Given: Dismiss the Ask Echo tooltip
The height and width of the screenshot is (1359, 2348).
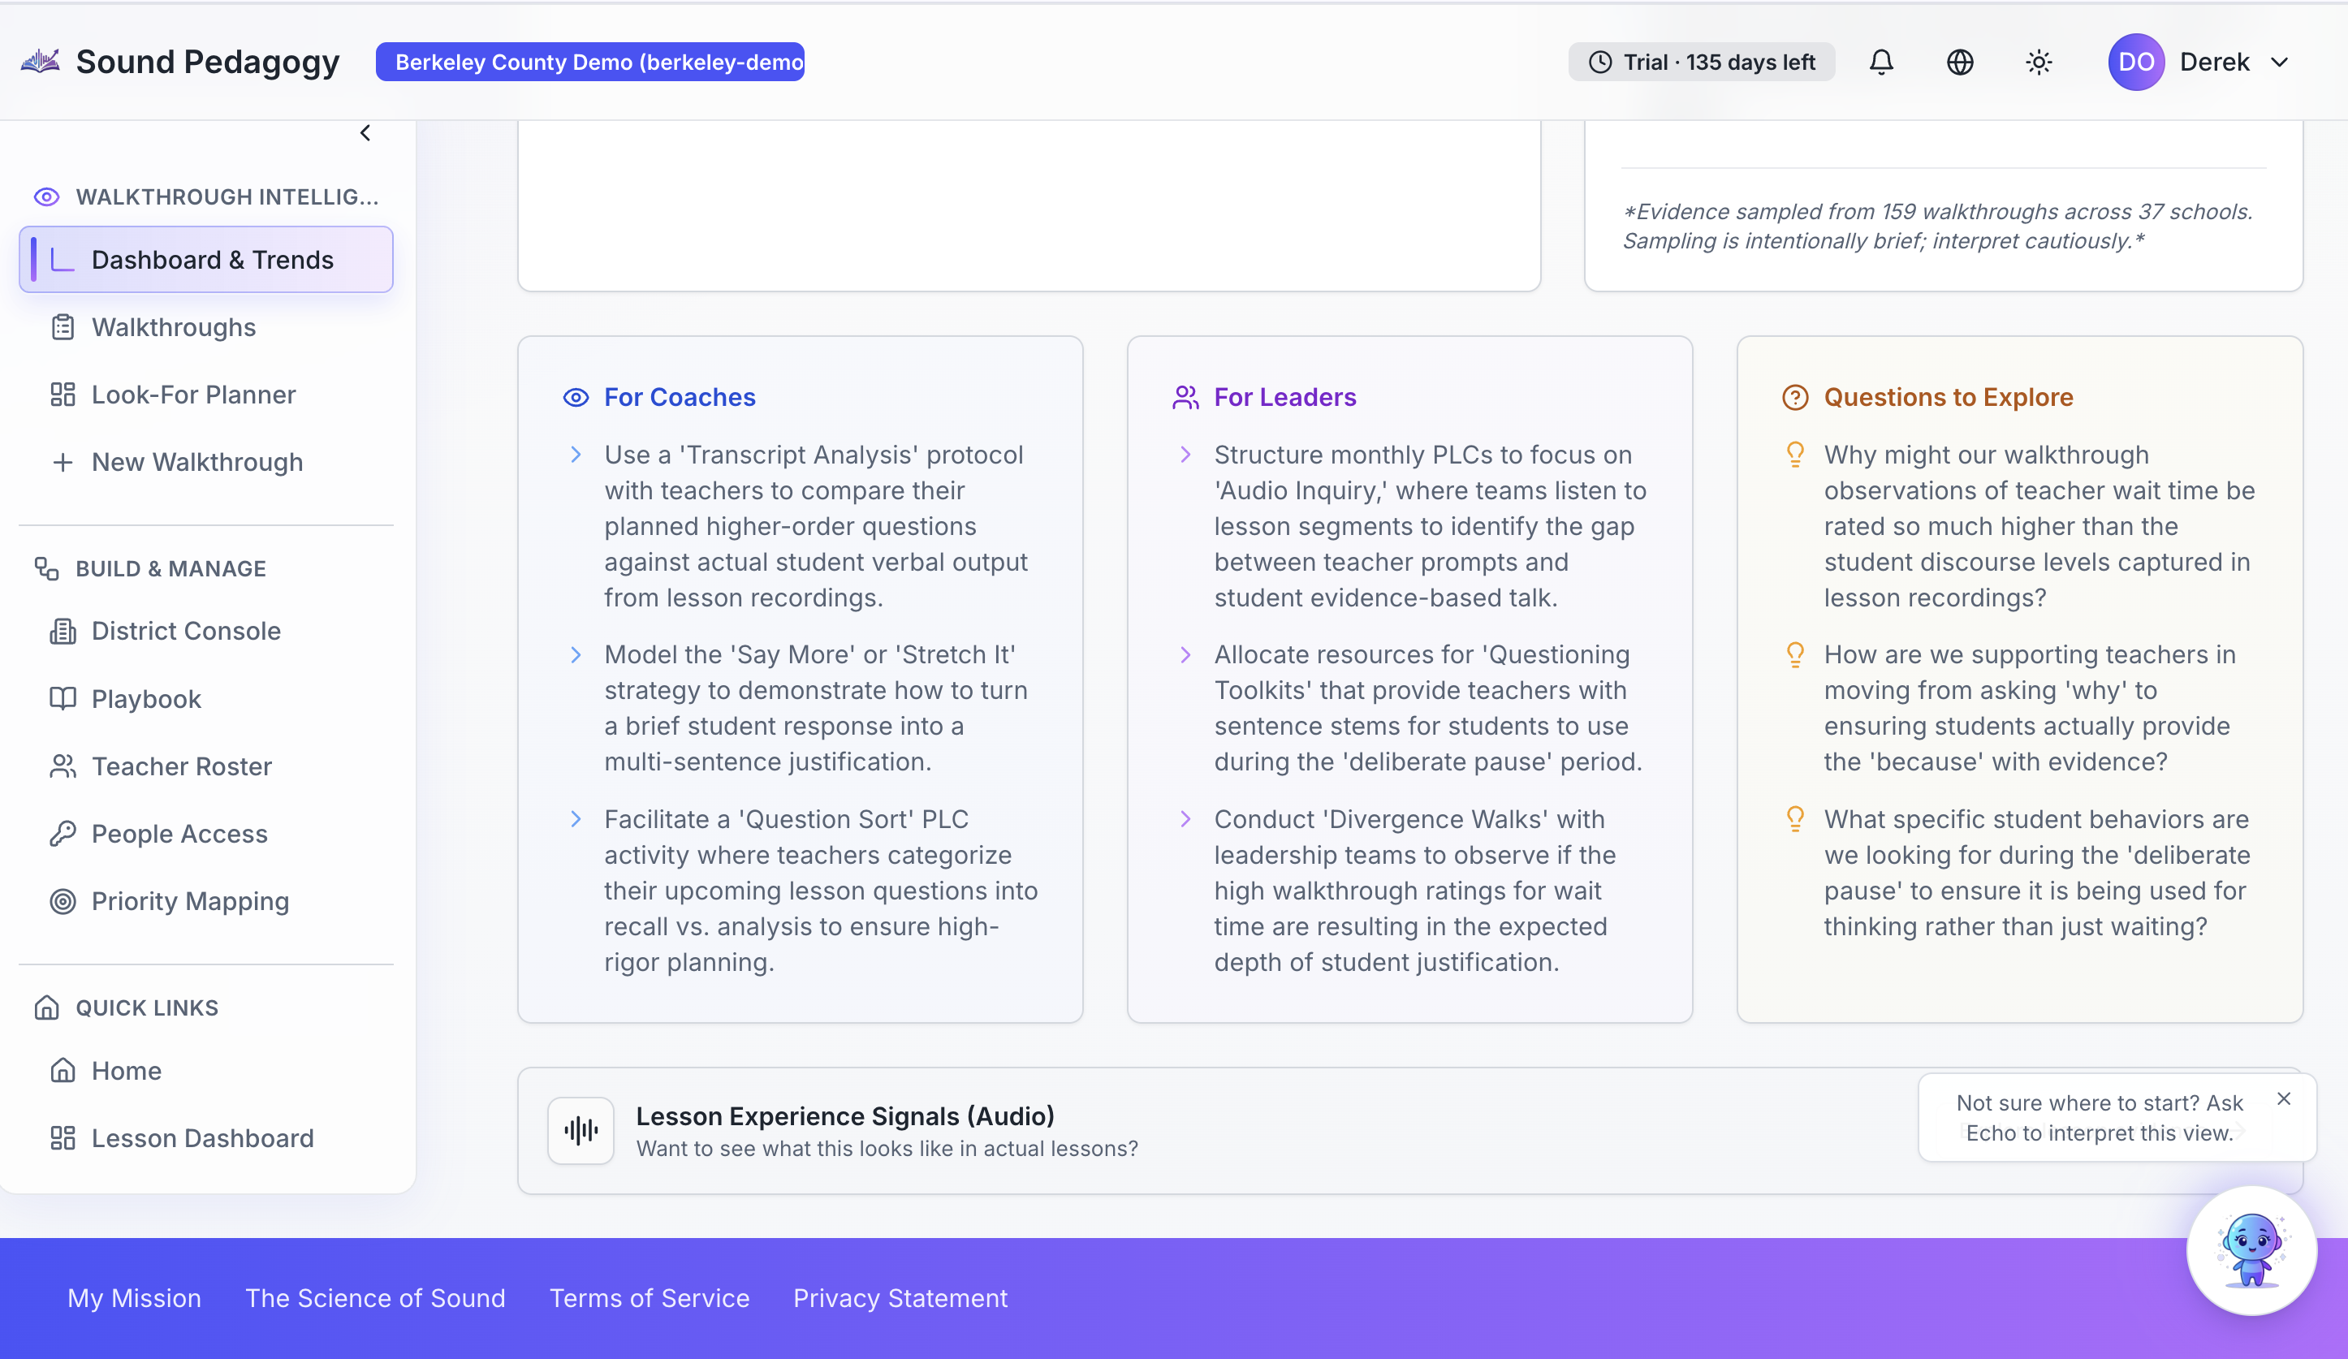Looking at the screenshot, I should pos(2284,1099).
